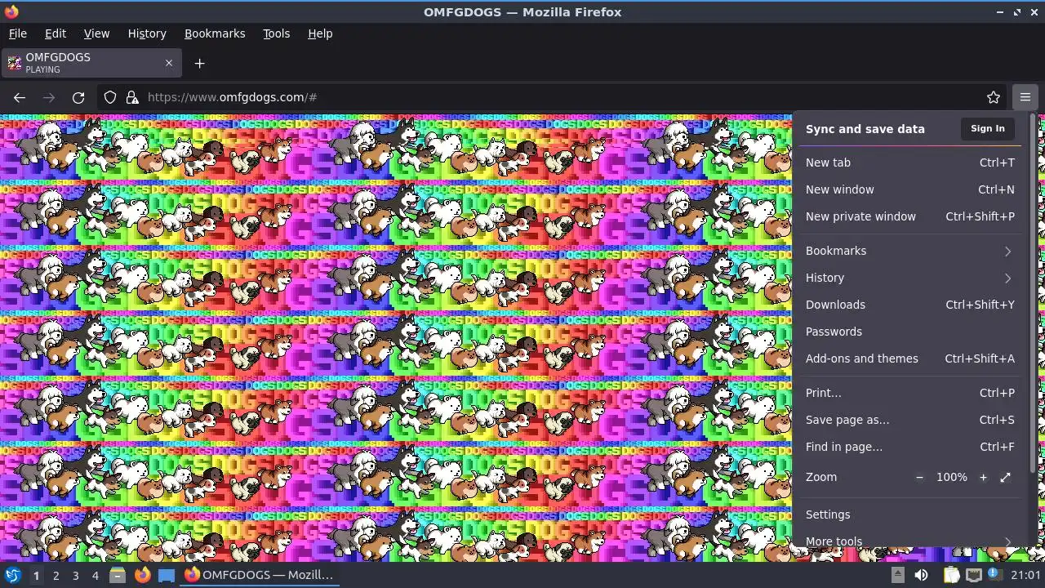Reload the current page
Image resolution: width=1045 pixels, height=588 pixels.
click(78, 97)
